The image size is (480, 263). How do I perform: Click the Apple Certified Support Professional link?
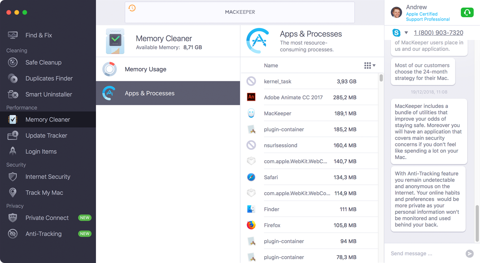[x=428, y=16]
